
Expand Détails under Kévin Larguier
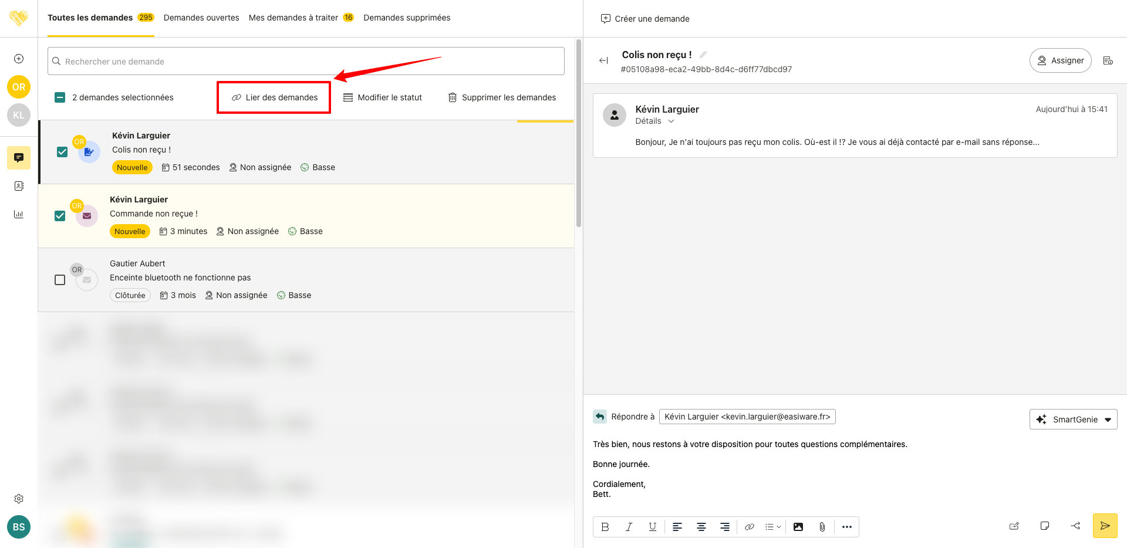click(x=654, y=121)
